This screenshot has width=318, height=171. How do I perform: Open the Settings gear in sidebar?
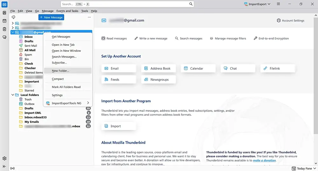point(4,158)
